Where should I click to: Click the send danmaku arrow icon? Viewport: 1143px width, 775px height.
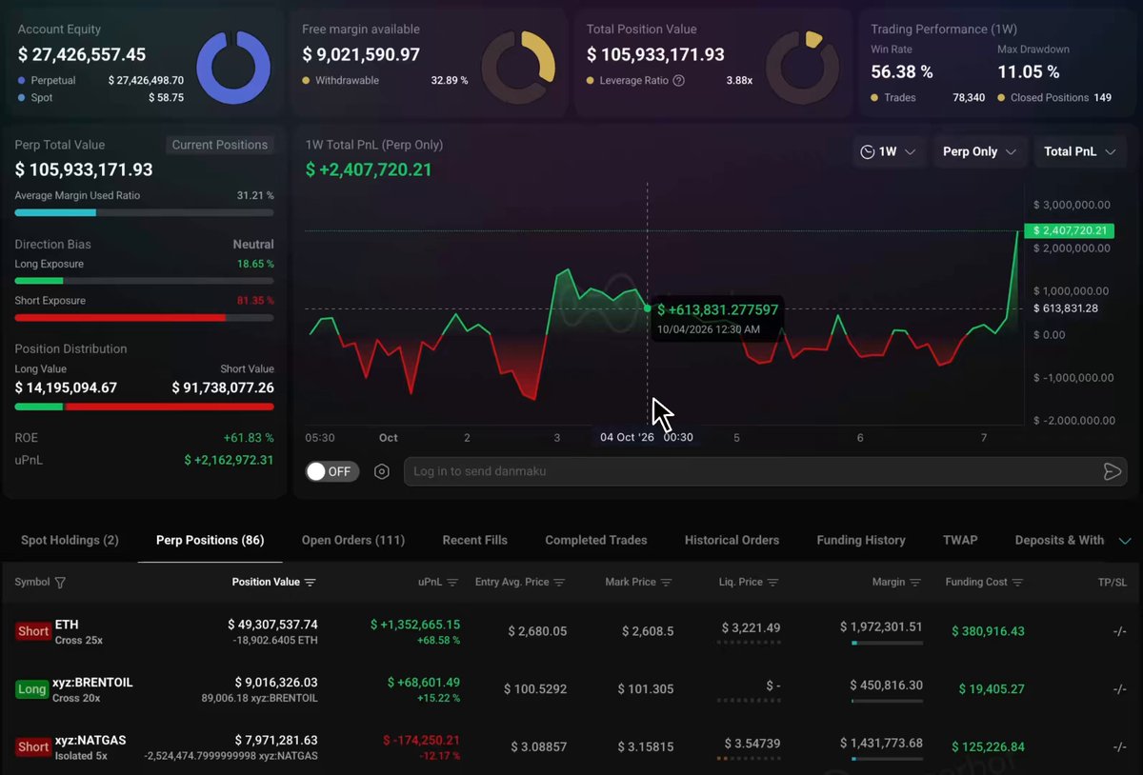pyautogui.click(x=1112, y=471)
